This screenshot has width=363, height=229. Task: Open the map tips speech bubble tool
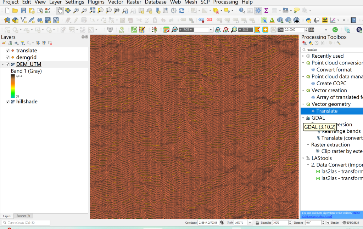(x=296, y=10)
